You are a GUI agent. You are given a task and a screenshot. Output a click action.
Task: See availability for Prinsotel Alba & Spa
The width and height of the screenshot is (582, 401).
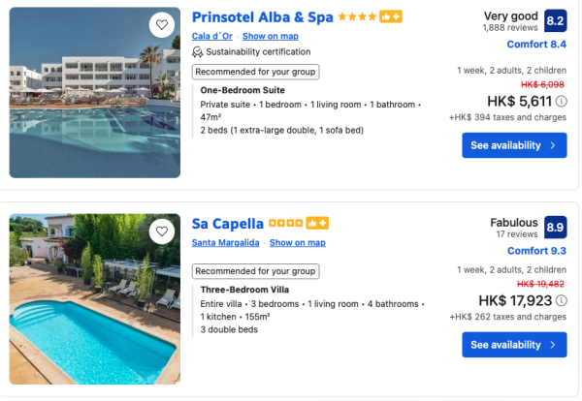click(x=513, y=145)
